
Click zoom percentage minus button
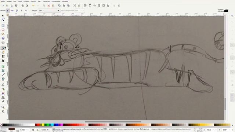(x=213, y=130)
